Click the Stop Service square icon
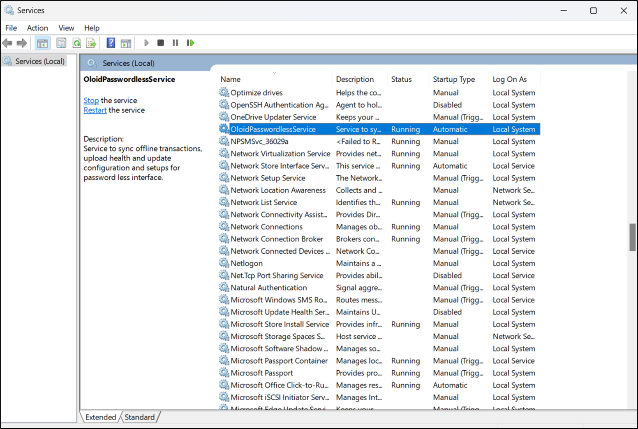 161,43
